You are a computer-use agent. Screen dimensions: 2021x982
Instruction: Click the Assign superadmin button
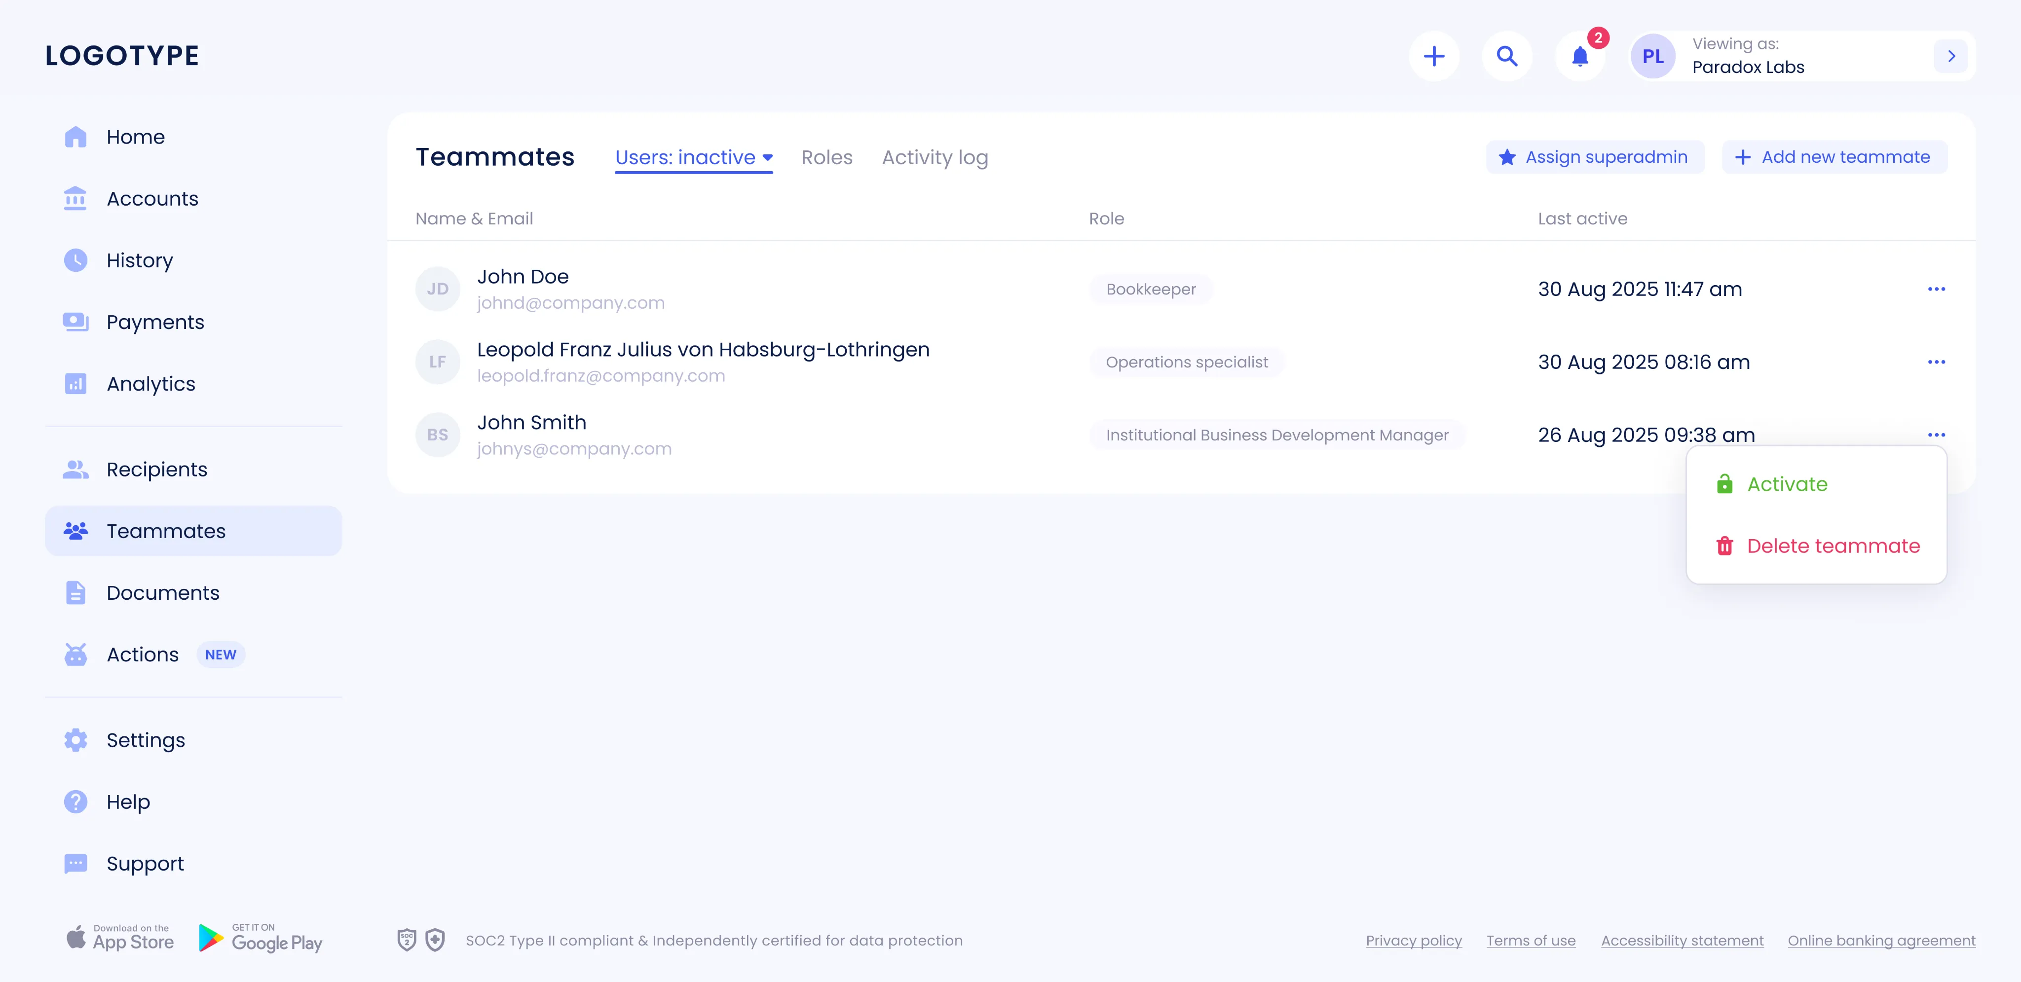(x=1595, y=158)
